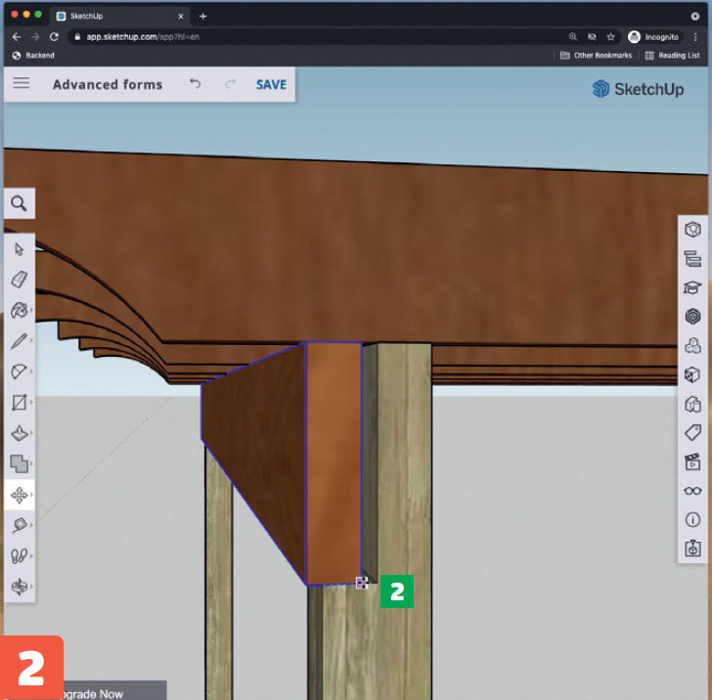Choose the Select arrow tool

click(x=20, y=249)
